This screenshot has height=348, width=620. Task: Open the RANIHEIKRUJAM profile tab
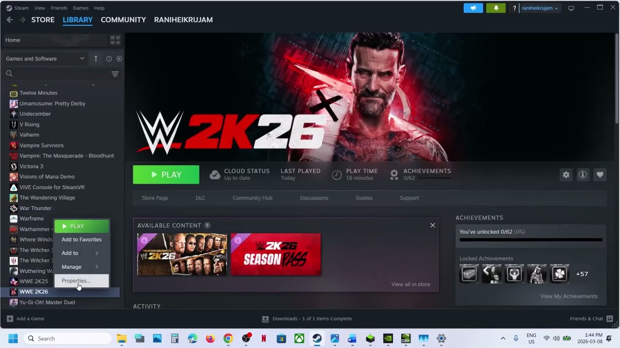[183, 20]
